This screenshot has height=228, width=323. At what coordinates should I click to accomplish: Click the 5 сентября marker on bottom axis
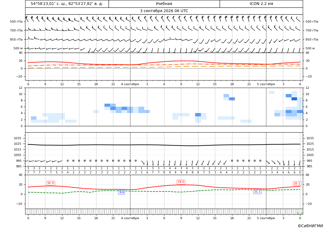tap(266, 218)
